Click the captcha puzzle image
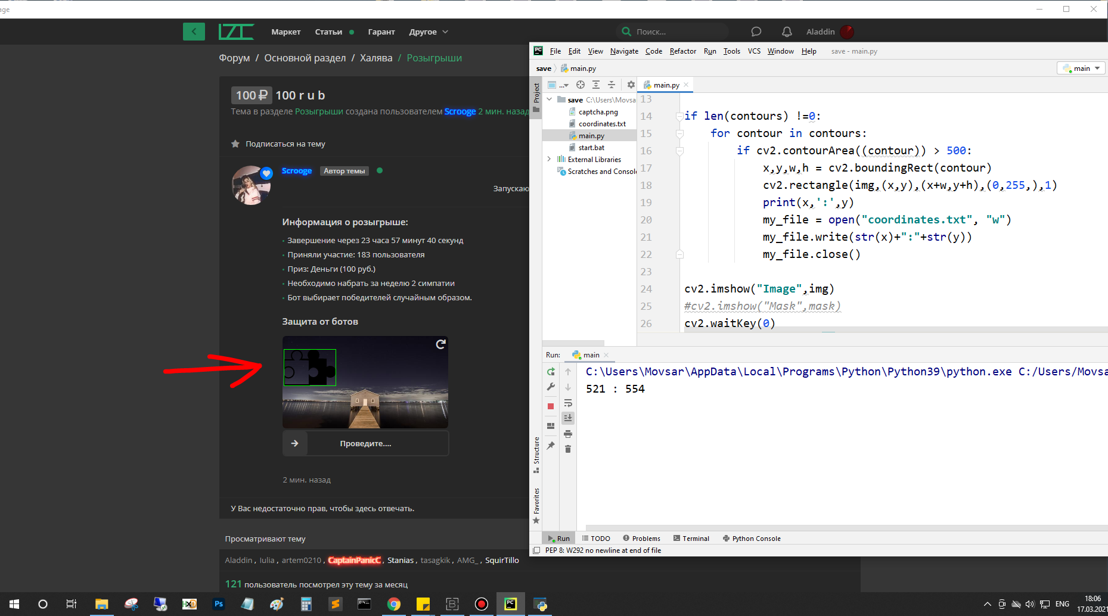1108x616 pixels. pyautogui.click(x=365, y=382)
